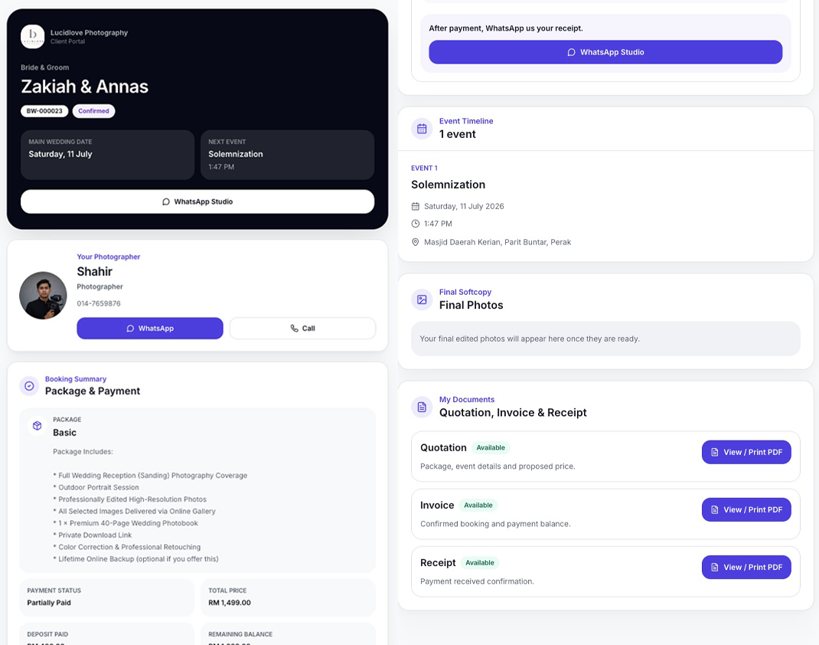Image resolution: width=819 pixels, height=645 pixels.
Task: Click the phone number 014-7659876
Action: click(99, 303)
